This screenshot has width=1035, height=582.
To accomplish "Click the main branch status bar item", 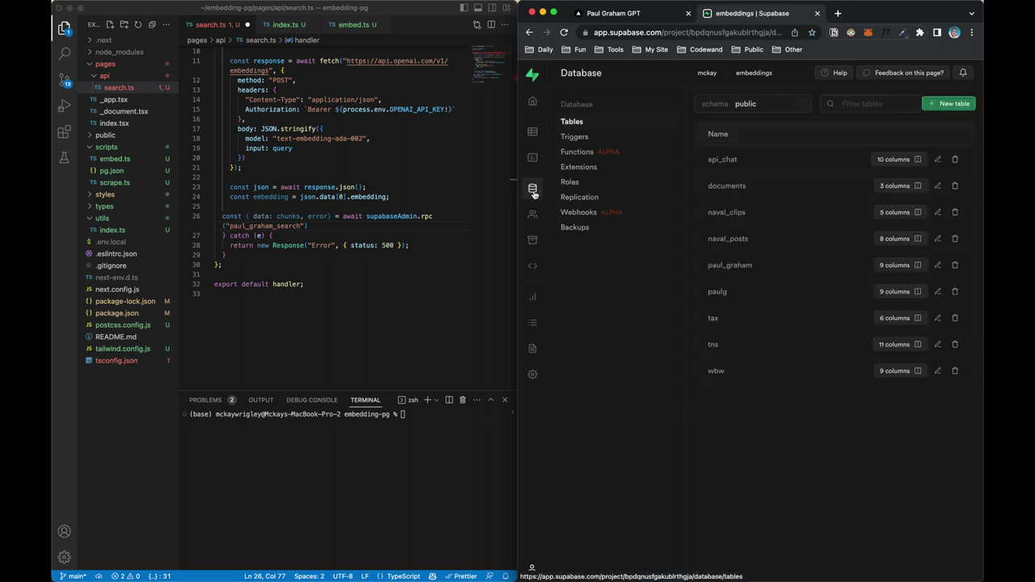I will click(x=73, y=576).
